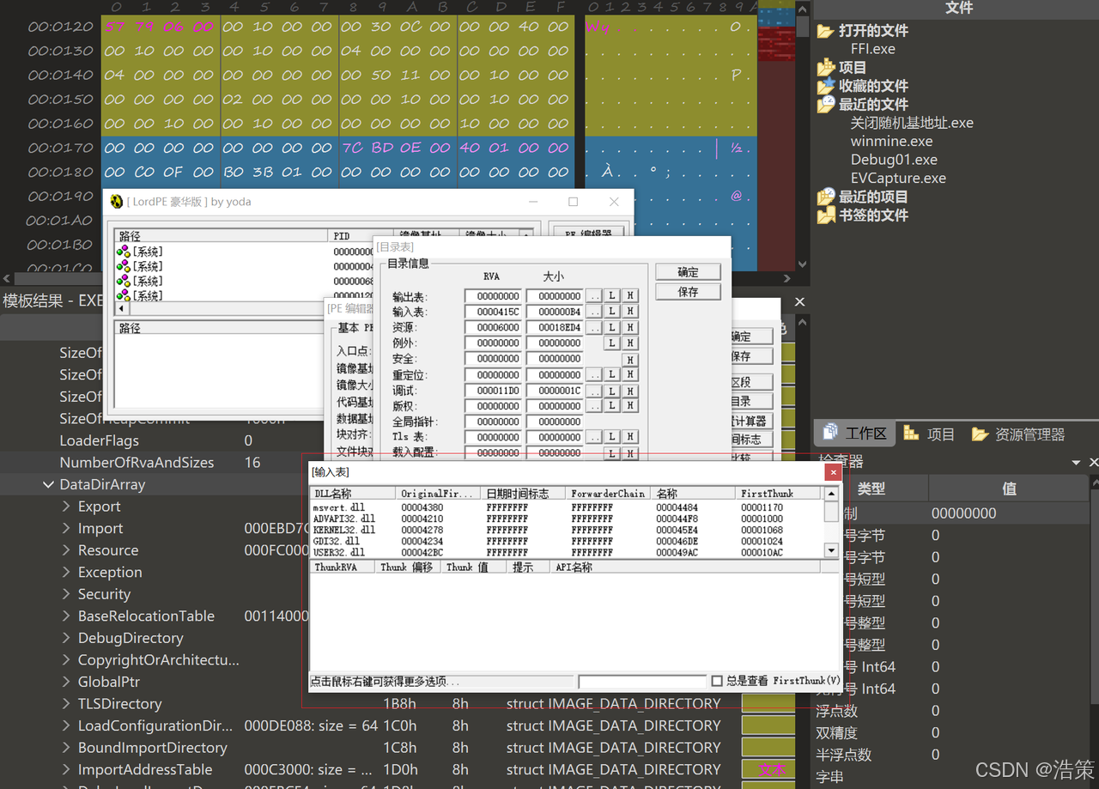Switch to the 工作区 tab
This screenshot has width=1099, height=789.
854,434
